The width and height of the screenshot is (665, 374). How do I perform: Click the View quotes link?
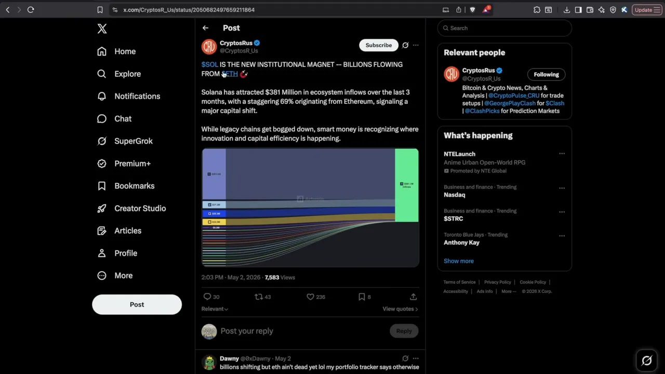400,309
